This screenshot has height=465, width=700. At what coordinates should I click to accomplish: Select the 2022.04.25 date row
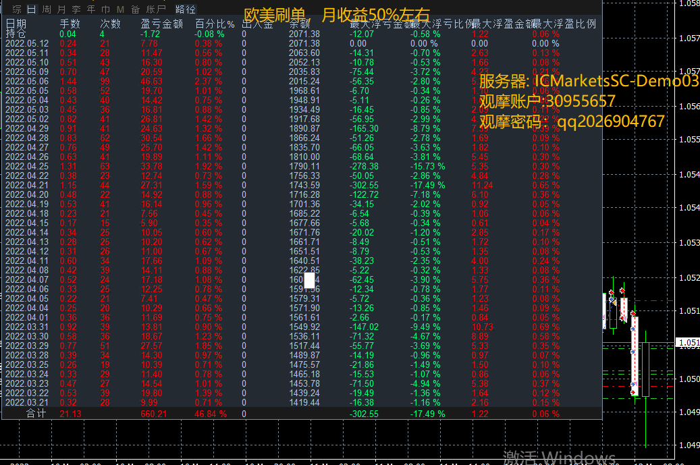tap(27, 166)
